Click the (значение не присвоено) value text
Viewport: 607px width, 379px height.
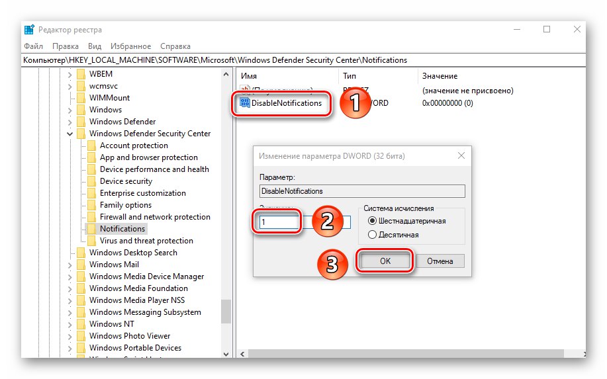pos(467,91)
